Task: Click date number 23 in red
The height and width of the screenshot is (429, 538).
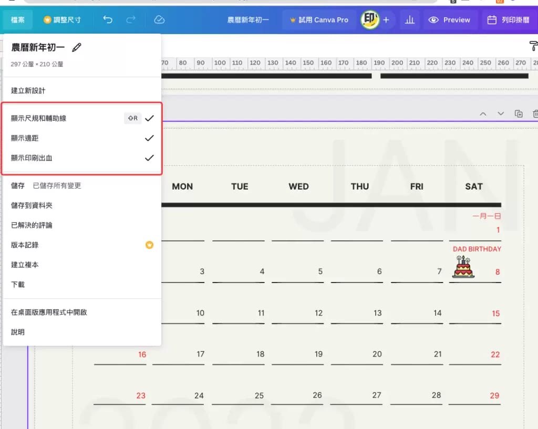Action: point(141,396)
